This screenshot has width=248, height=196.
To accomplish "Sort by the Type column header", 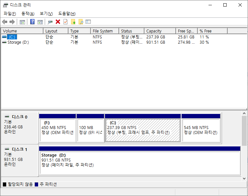I will point(79,31).
